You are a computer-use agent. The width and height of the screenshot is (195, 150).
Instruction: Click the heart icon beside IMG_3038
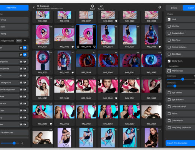[73, 72]
